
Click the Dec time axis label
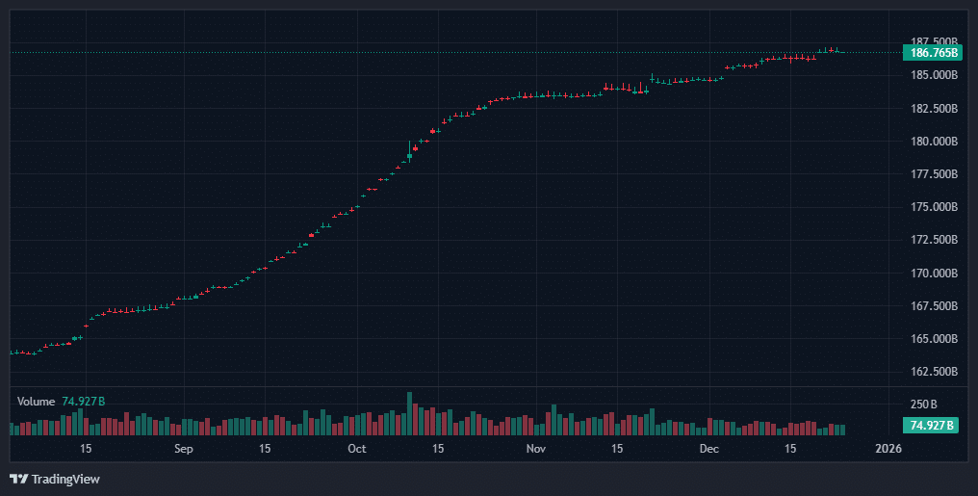tap(708, 449)
